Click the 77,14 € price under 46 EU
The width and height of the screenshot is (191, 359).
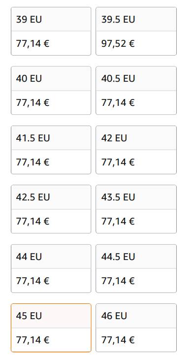click(x=118, y=340)
